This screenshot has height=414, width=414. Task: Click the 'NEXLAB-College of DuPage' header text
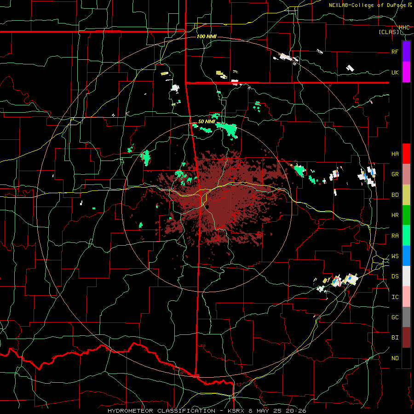coord(368,5)
